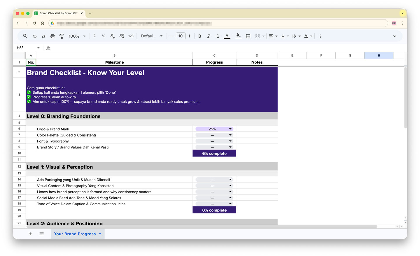Image resolution: width=420 pixels, height=256 pixels.
Task: Click the search menus magnifier icon
Action: (25, 36)
